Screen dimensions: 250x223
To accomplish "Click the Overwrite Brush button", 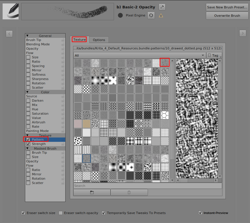I will tap(227, 16).
